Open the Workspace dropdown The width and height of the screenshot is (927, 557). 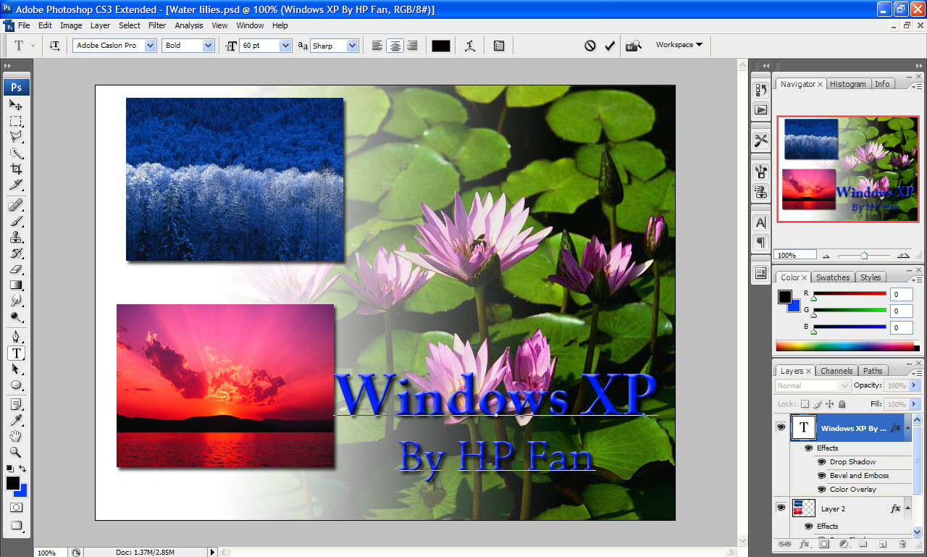click(679, 45)
